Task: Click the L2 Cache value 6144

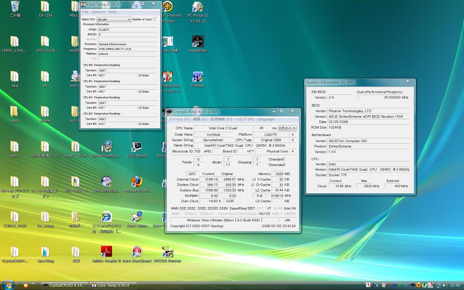Action: click(x=278, y=190)
